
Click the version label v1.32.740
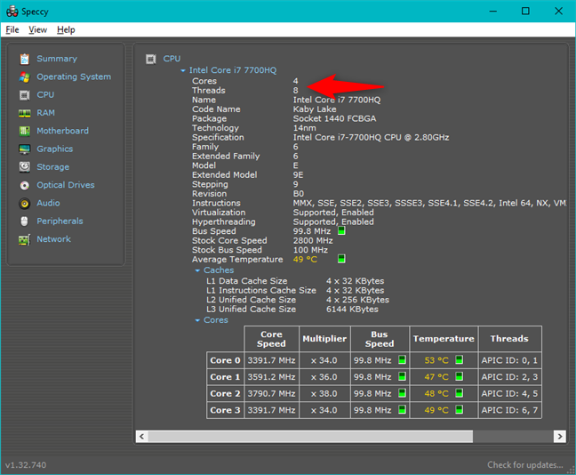pos(26,465)
